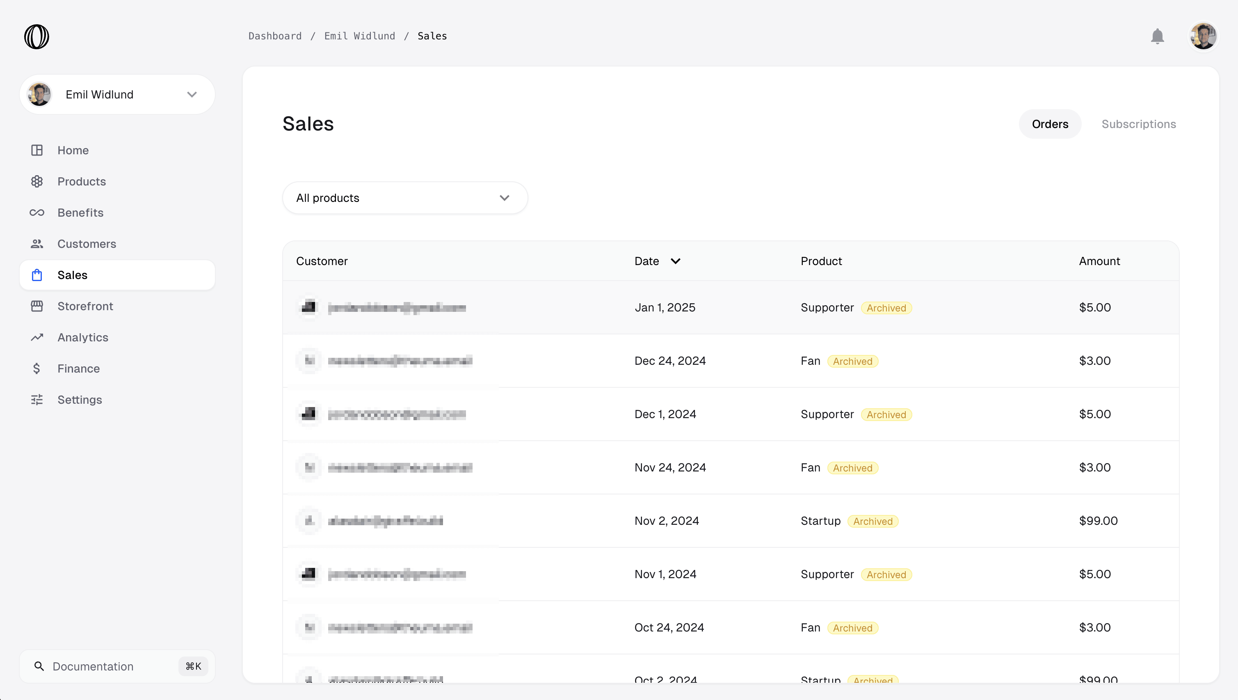Click the Finance dollar icon

[x=37, y=369]
